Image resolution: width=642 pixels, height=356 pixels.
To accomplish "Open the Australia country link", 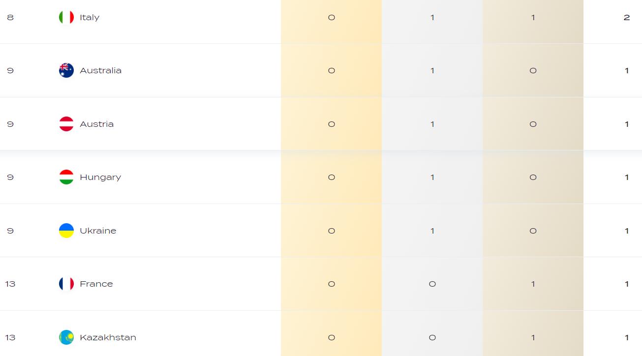I will click(x=100, y=70).
